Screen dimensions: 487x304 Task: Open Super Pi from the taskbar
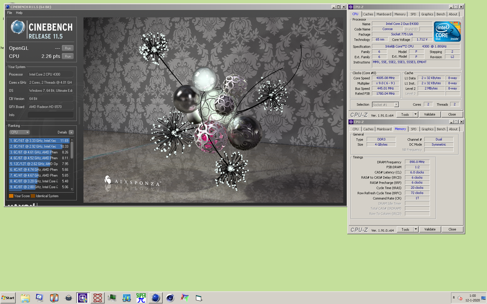click(141, 298)
